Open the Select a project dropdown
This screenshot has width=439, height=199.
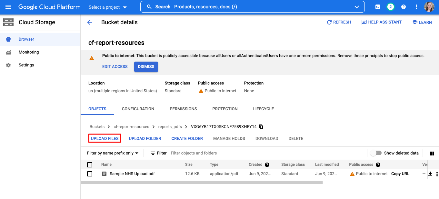tap(108, 7)
